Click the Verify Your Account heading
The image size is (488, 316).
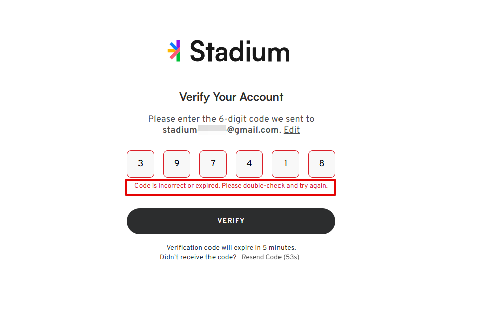point(231,97)
